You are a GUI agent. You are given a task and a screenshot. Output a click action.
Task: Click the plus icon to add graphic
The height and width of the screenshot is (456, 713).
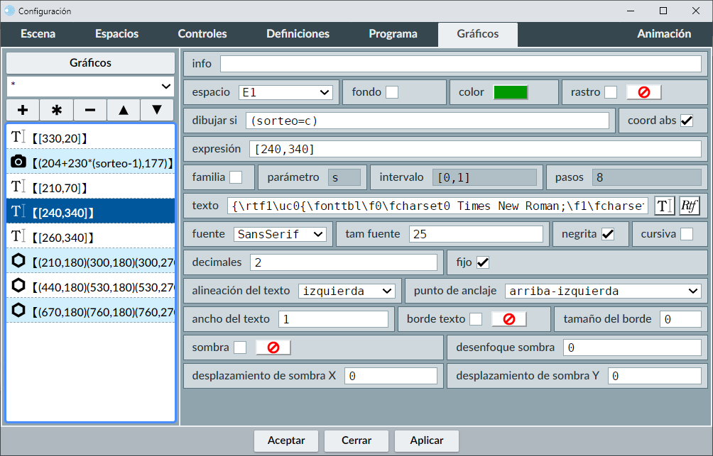(23, 110)
